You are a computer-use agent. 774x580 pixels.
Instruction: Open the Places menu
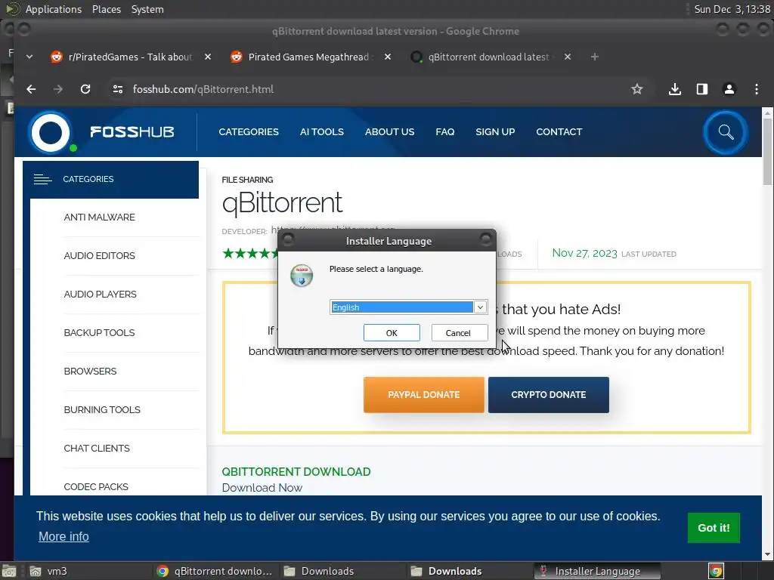pos(107,9)
